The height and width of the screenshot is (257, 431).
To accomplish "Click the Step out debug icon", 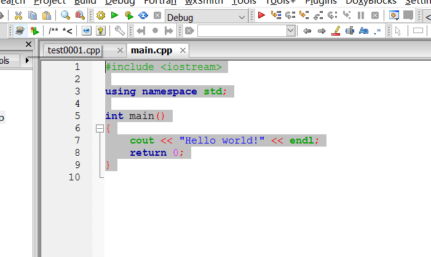I will 318,15.
